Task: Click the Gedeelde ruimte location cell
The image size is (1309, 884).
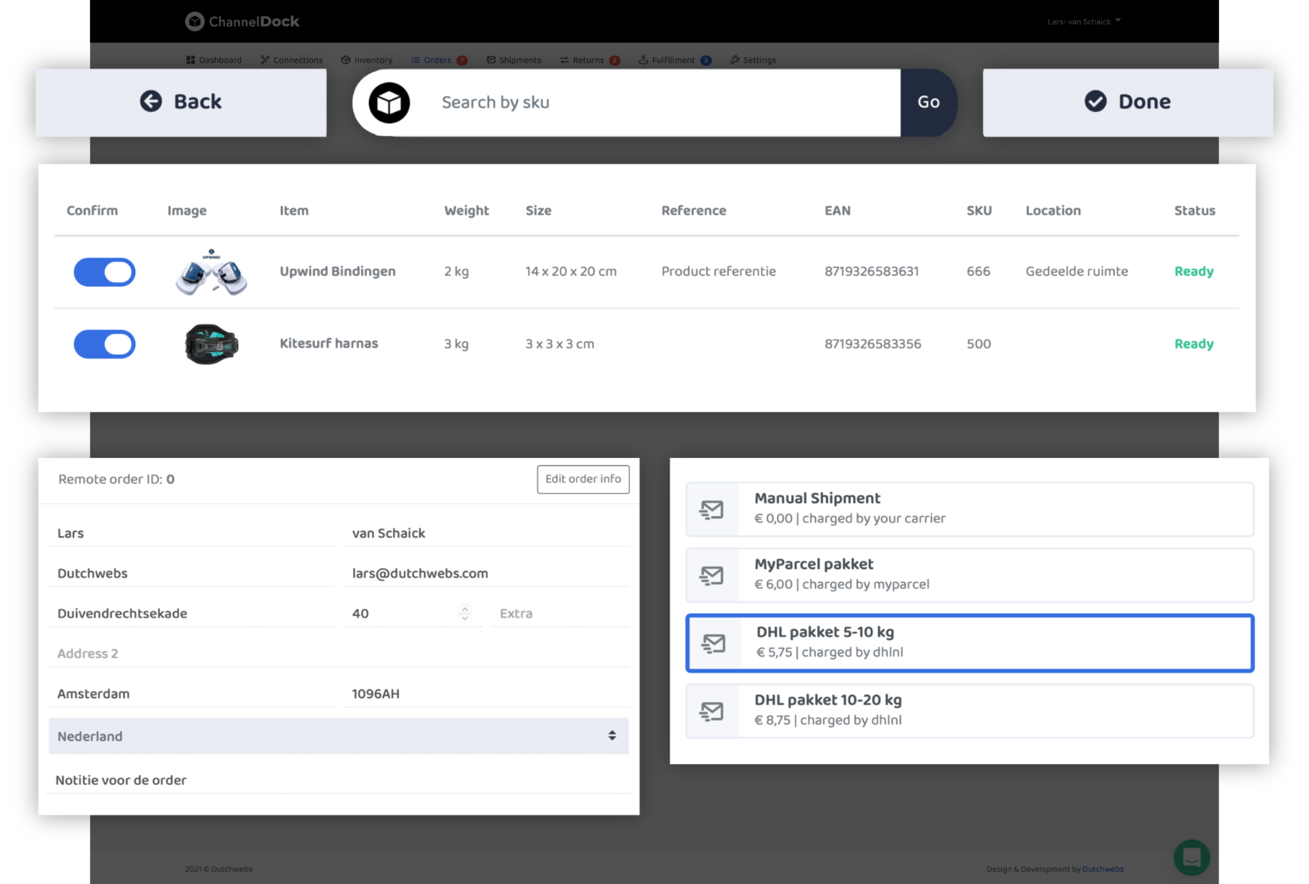Action: click(x=1077, y=271)
